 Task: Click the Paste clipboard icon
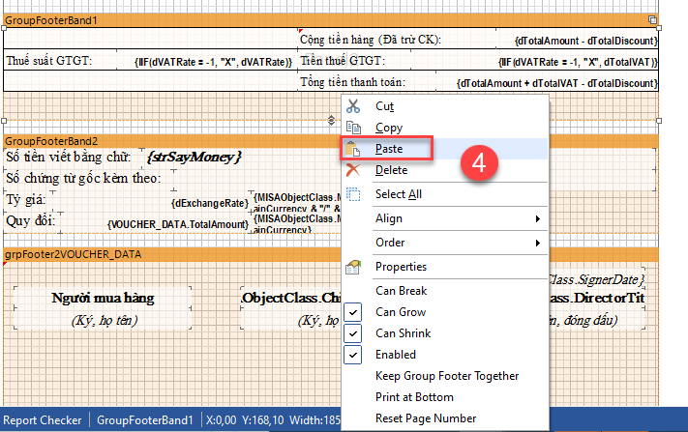pos(353,150)
